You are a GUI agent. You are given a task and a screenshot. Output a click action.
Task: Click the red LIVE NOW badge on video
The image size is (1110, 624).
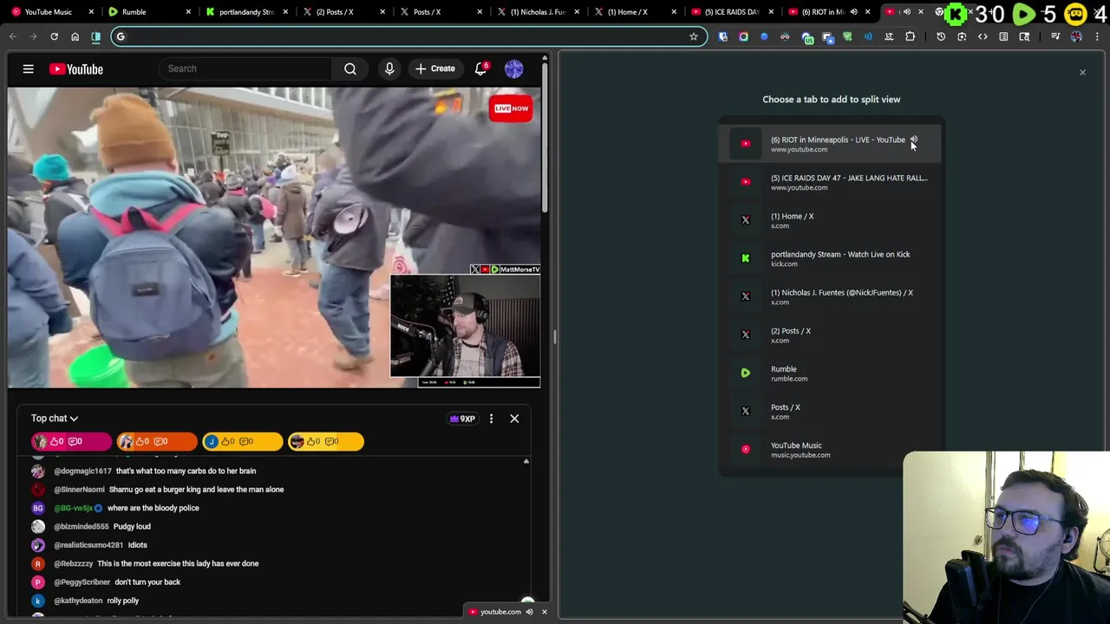click(x=511, y=108)
